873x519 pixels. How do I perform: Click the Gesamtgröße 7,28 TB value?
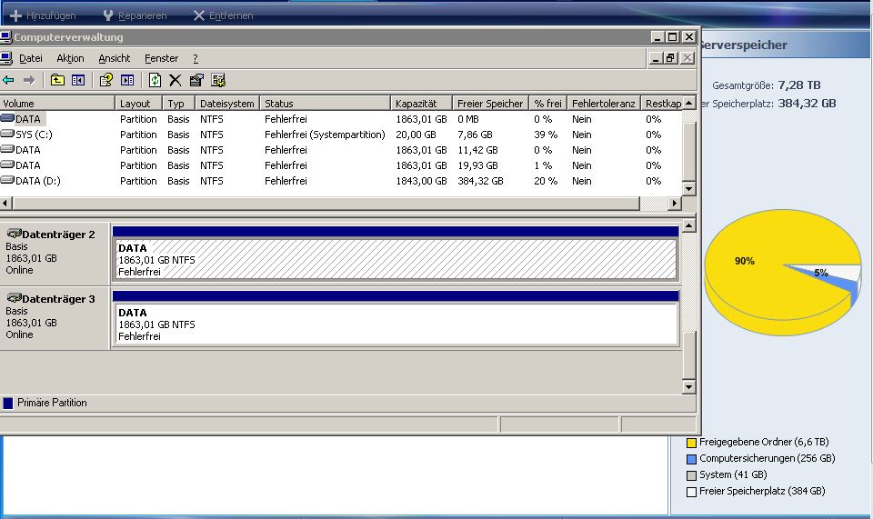pyautogui.click(x=799, y=85)
